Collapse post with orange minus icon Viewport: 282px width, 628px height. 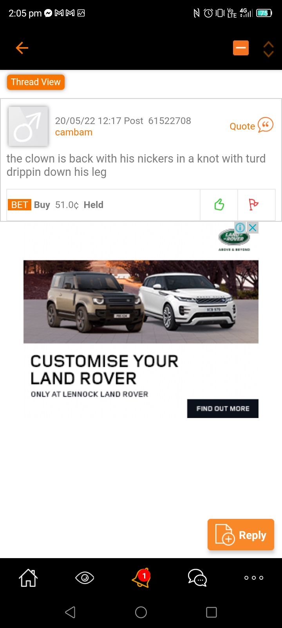tap(241, 48)
